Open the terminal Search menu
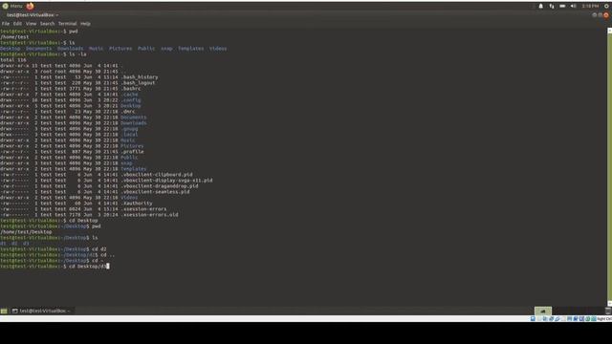The height and width of the screenshot is (344, 612). [47, 23]
